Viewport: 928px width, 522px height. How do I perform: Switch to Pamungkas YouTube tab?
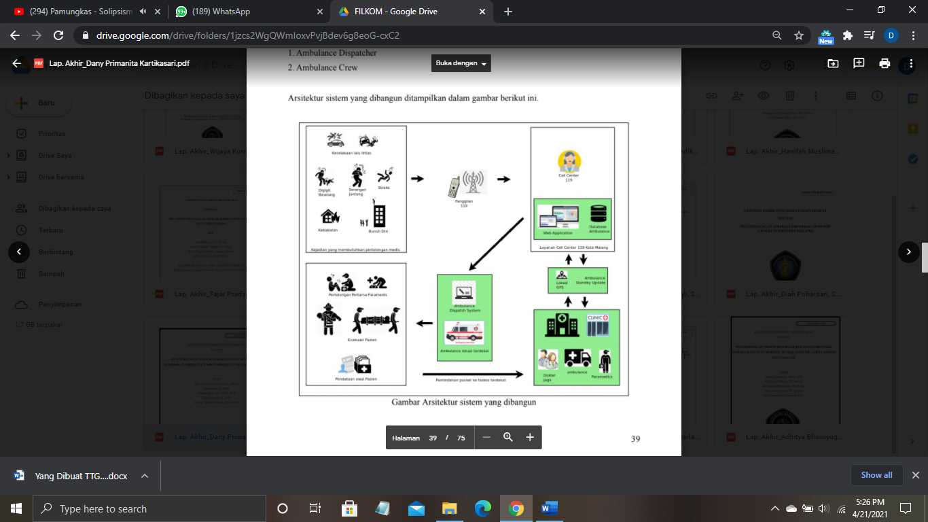tap(80, 12)
